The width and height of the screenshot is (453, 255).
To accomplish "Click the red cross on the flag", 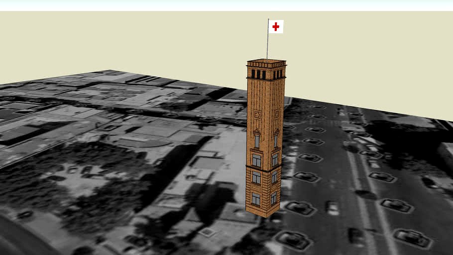I will tap(276, 26).
